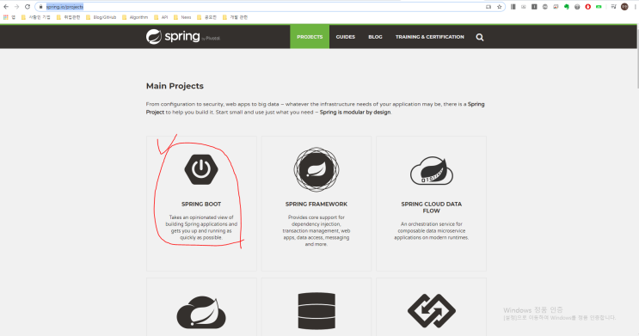Go back with the browser back arrow
Image resolution: width=639 pixels, height=336 pixels.
6,7
